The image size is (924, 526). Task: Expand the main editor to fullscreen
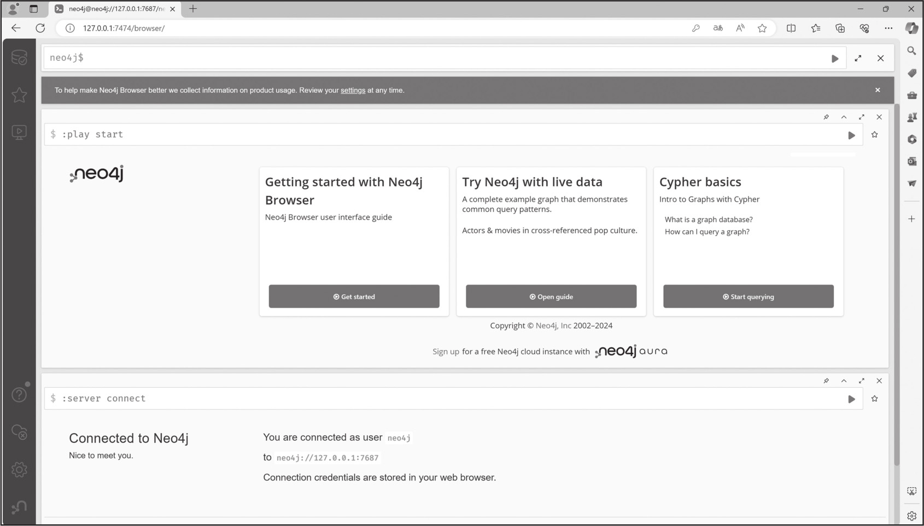(858, 58)
